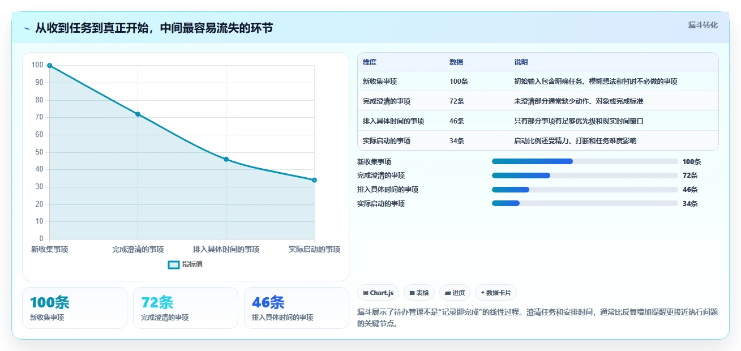Image resolution: width=741 pixels, height=351 pixels.
Task: Click table cell 排入具体时间的事项
Action: coord(393,121)
